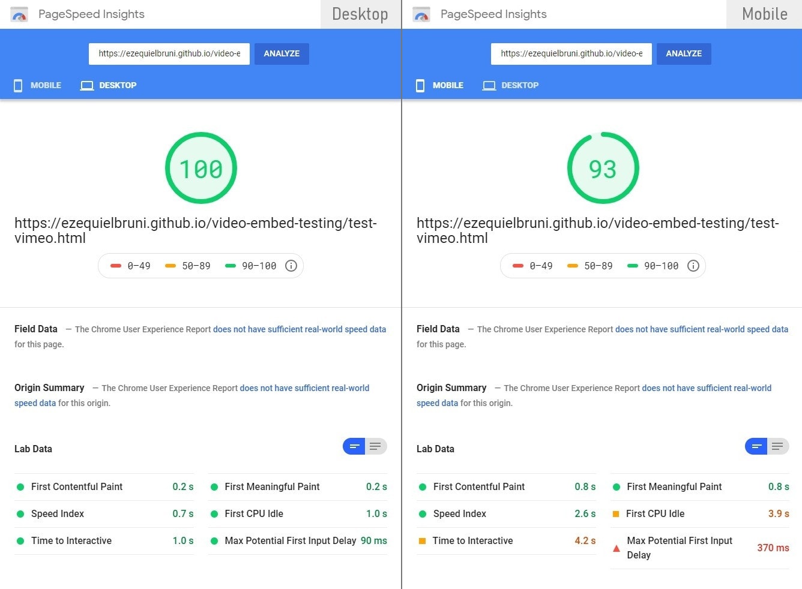Click the 90 ms value in Desktop panel
The width and height of the screenshot is (802, 589).
tap(374, 541)
